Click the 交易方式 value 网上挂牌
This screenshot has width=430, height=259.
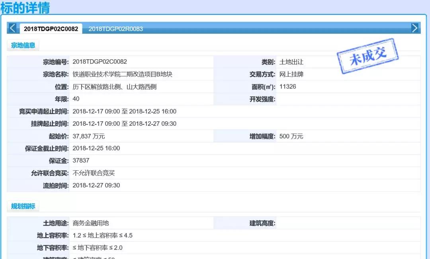[x=291, y=74]
